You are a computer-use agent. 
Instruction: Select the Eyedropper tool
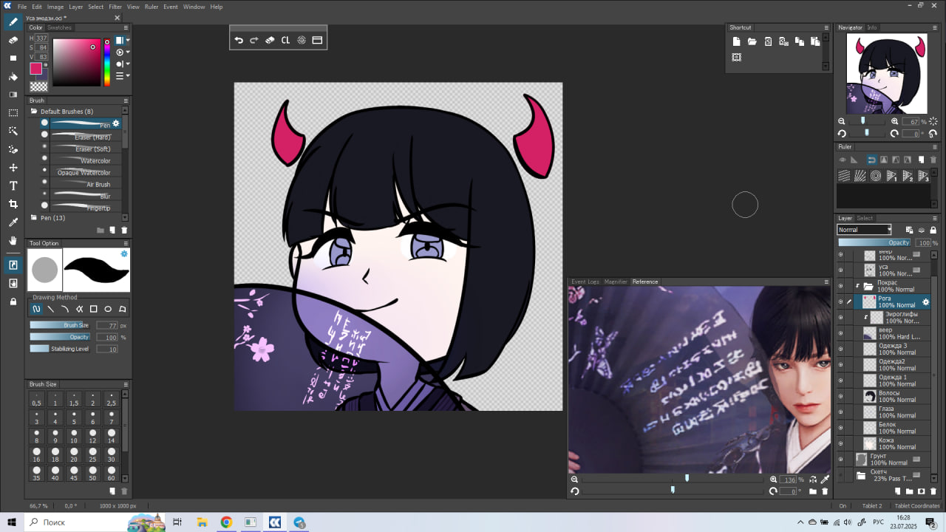point(13,222)
